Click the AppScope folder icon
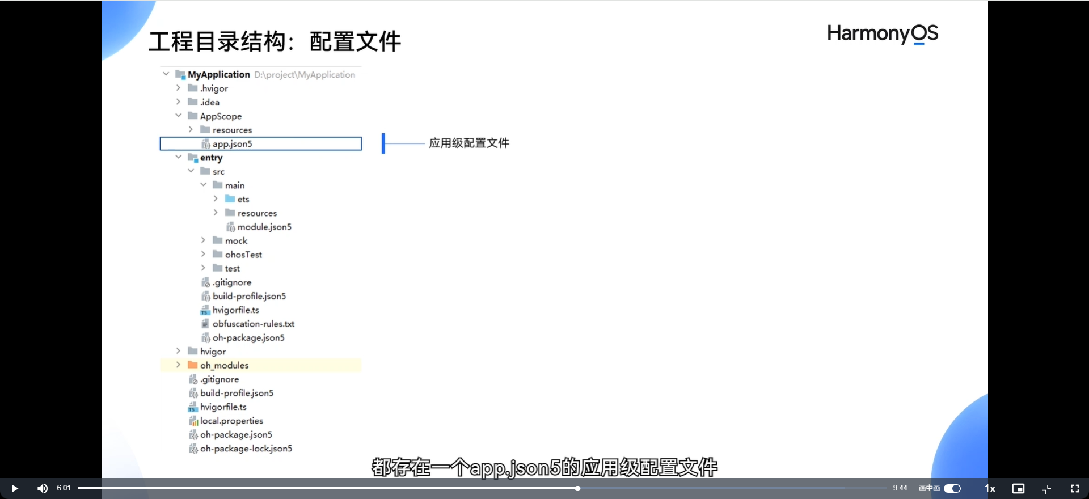Screen dimensions: 1089x499 pos(193,115)
